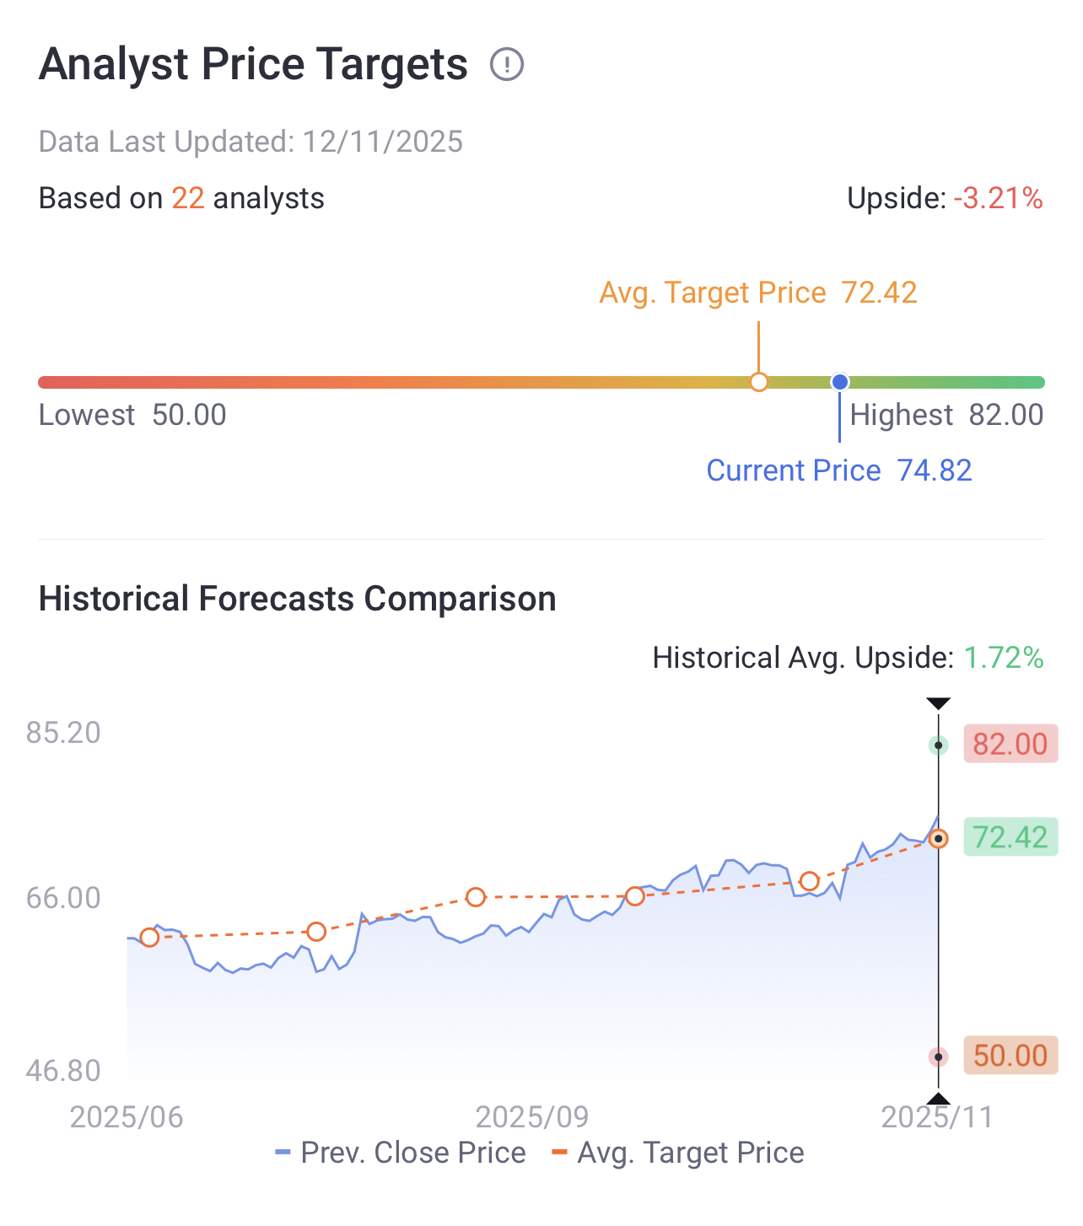1083x1226 pixels.
Task: Toggle the Prev. Close Price legend item
Action: [401, 1153]
